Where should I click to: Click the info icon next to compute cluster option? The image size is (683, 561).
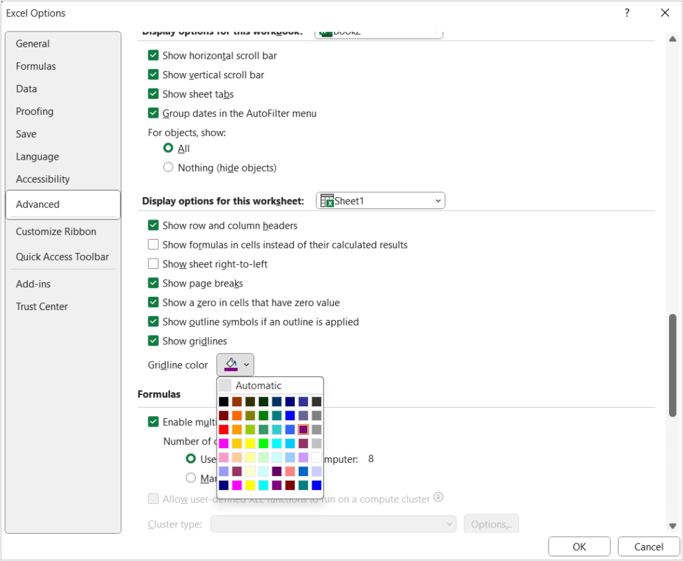[x=439, y=498]
